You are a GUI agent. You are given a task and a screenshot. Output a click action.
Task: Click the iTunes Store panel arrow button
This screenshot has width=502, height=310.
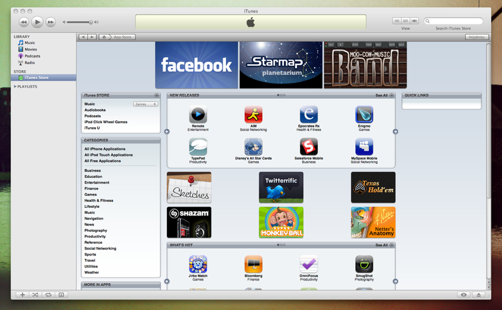coord(156,95)
